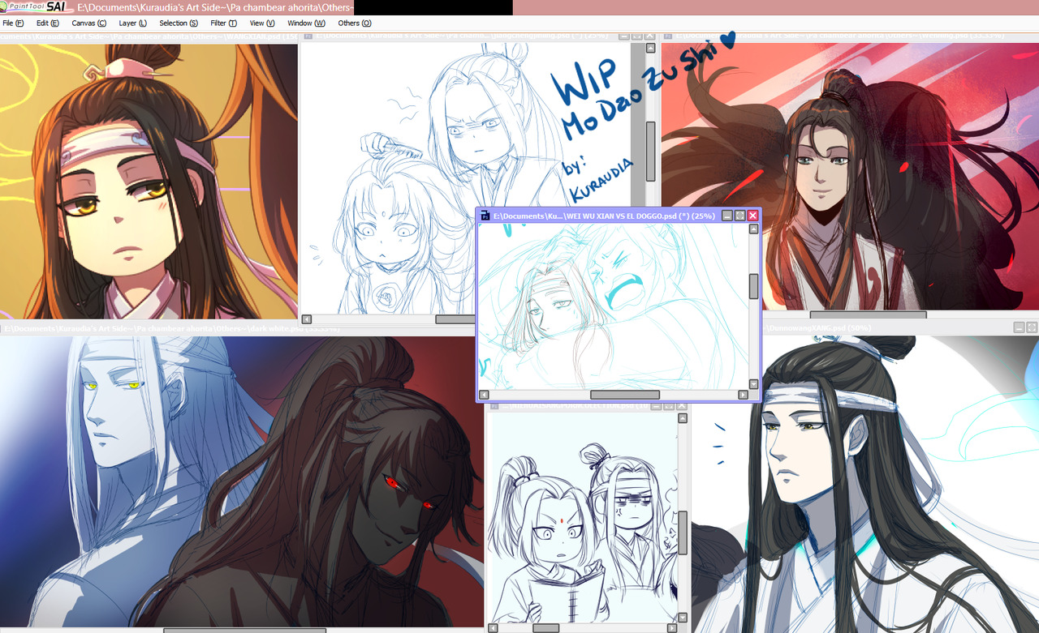The height and width of the screenshot is (633, 1039).
Task: Click up arrow in the reading-sketch window scrollbar
Action: [x=683, y=419]
